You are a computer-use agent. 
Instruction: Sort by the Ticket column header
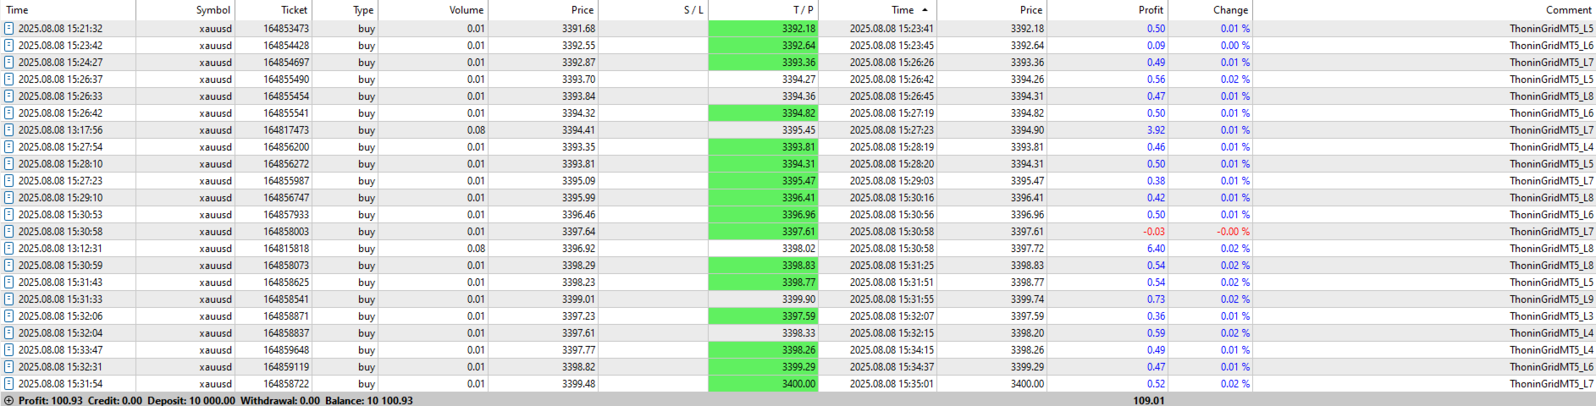click(x=273, y=10)
